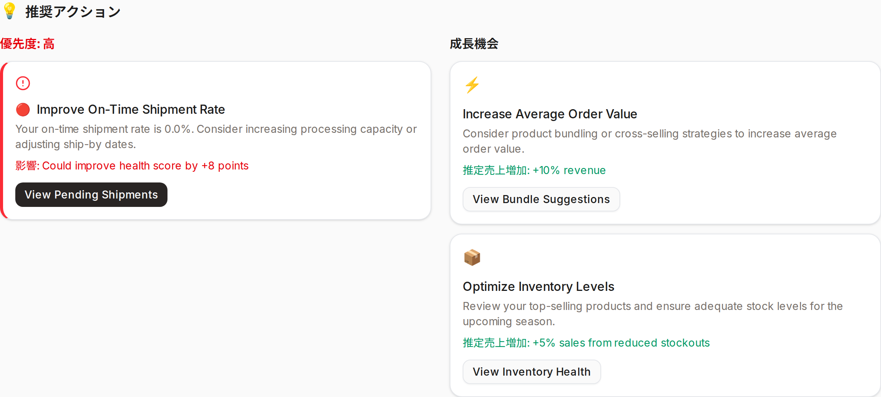Open View Bundle Suggestions
Image resolution: width=881 pixels, height=397 pixels.
click(x=541, y=199)
